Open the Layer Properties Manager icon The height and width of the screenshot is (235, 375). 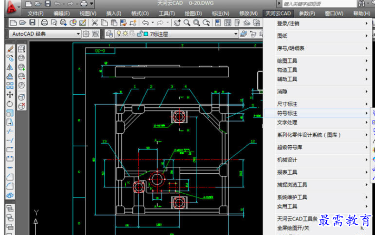(x=109, y=34)
